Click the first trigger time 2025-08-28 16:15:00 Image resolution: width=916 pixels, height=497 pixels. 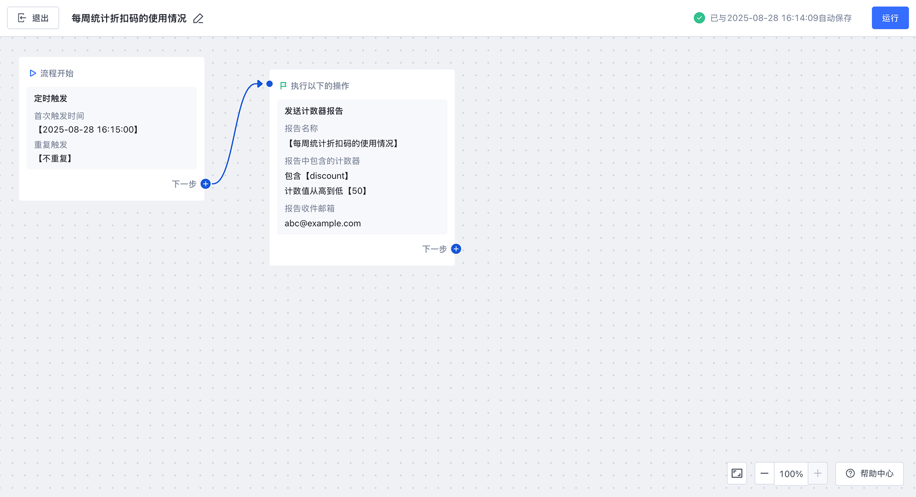pyautogui.click(x=88, y=130)
